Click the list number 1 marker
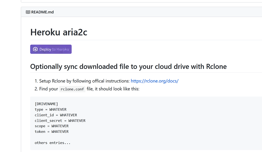Viewport: 262px width, 152px height. 36,81
